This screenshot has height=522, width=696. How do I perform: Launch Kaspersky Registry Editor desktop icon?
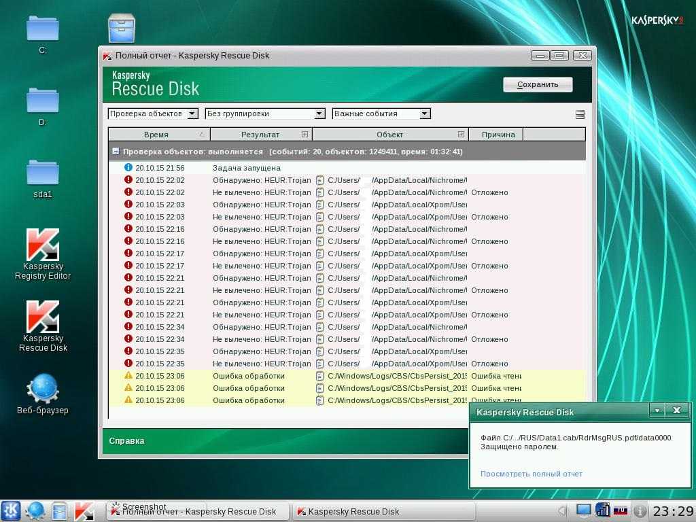click(43, 245)
